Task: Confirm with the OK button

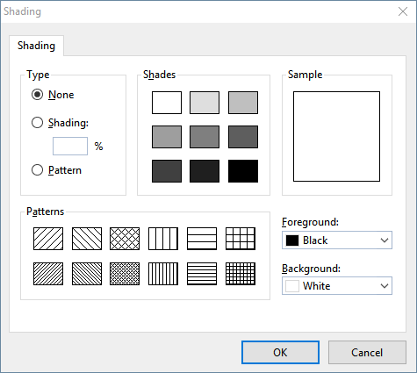Action: (x=280, y=352)
